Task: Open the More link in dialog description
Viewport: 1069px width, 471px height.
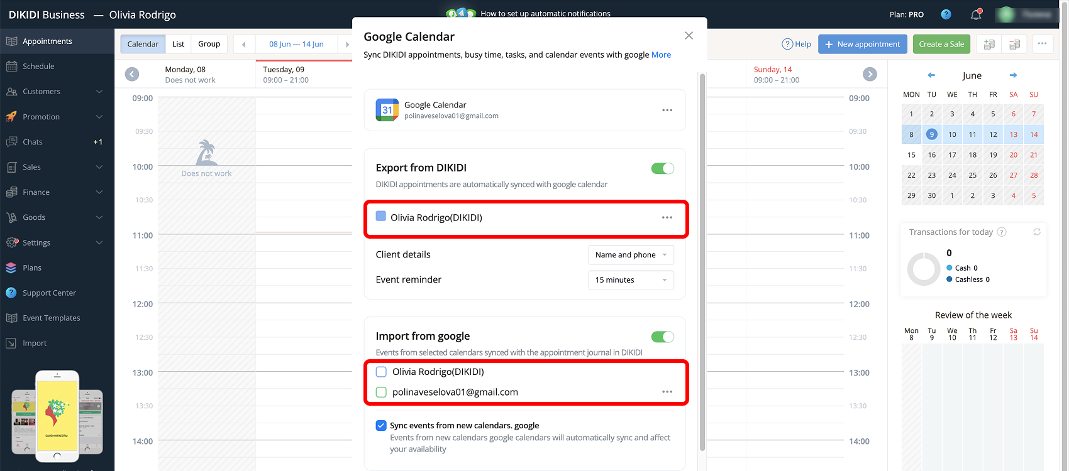Action: pyautogui.click(x=661, y=55)
